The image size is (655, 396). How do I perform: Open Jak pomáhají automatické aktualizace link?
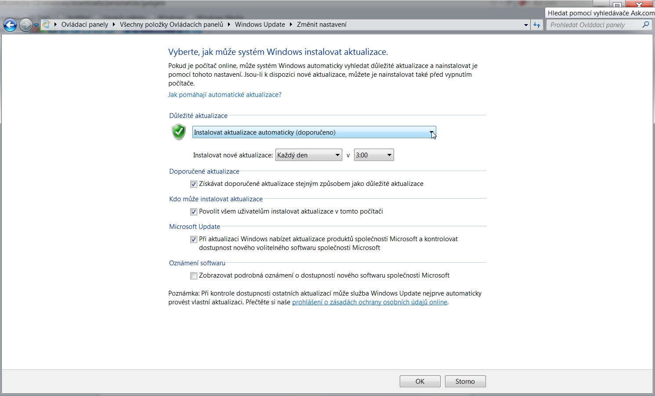pos(225,95)
